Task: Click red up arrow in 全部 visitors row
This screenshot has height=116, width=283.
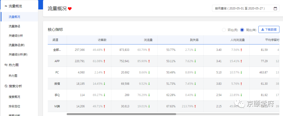Action: pyautogui.click(x=104, y=50)
